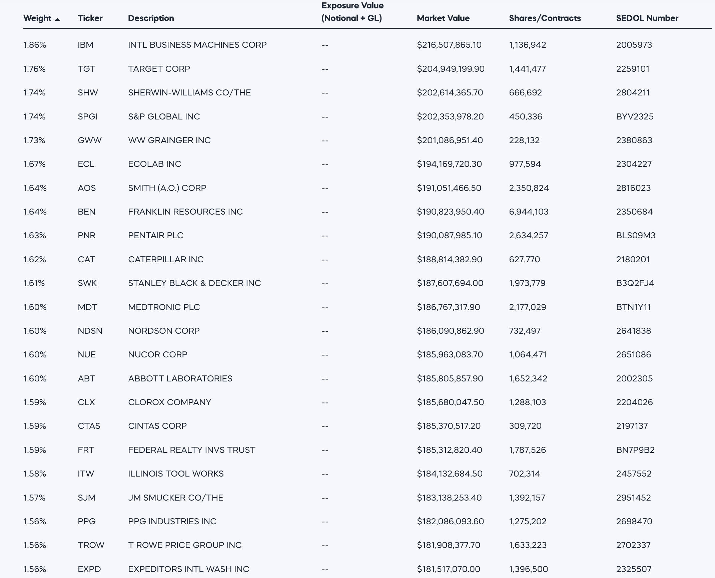Select NORDSON CORP description
The image size is (715, 578).
[164, 331]
